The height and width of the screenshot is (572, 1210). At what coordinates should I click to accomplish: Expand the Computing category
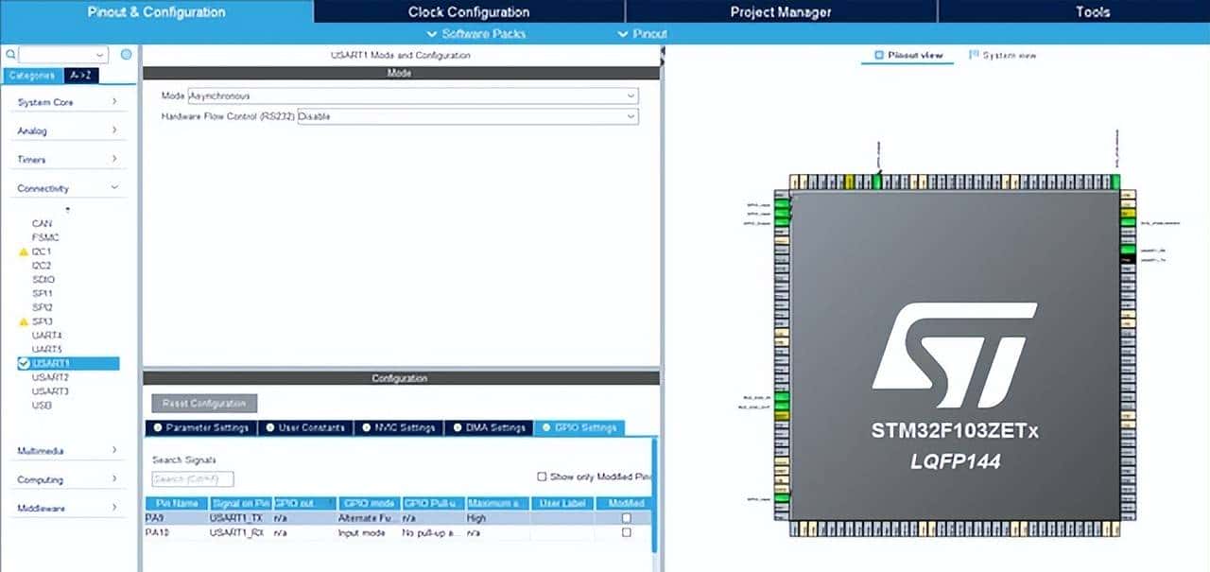pos(68,479)
